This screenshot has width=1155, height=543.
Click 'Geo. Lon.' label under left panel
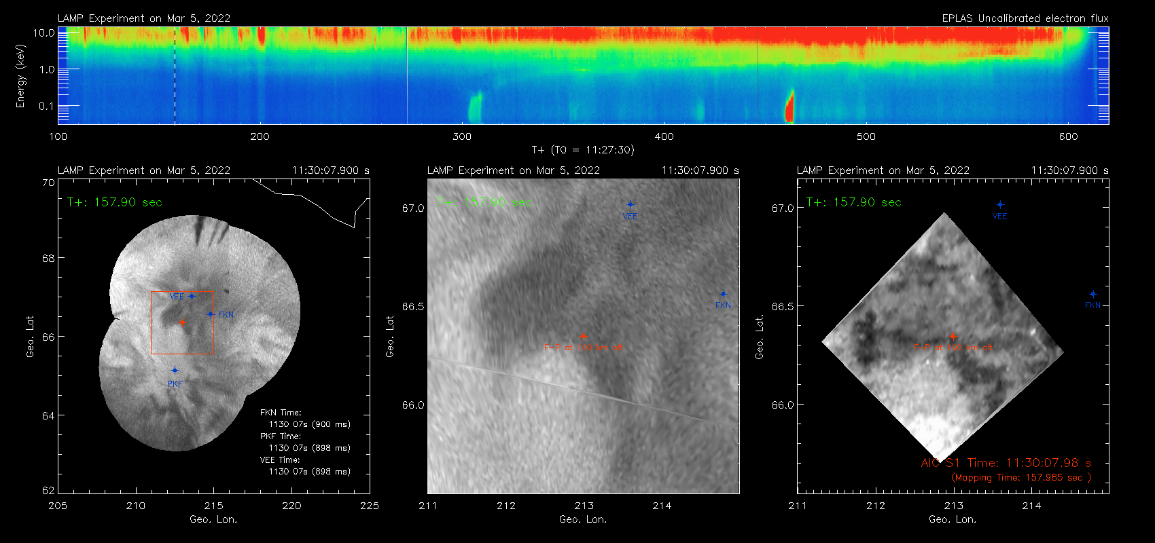213,519
